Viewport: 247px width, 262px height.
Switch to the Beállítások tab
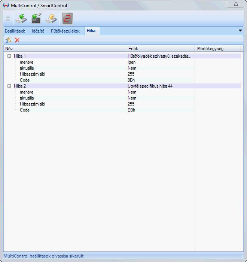(15, 31)
